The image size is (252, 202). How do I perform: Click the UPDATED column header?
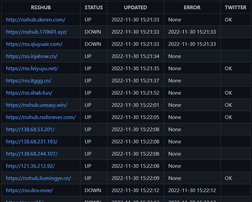coord(135,7)
